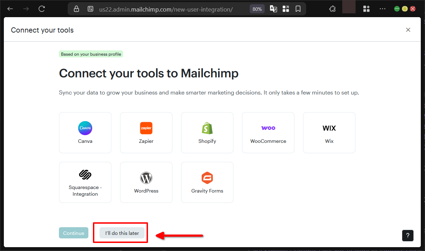Reload the Mailchimp page
The image size is (425, 251).
pyautogui.click(x=42, y=9)
